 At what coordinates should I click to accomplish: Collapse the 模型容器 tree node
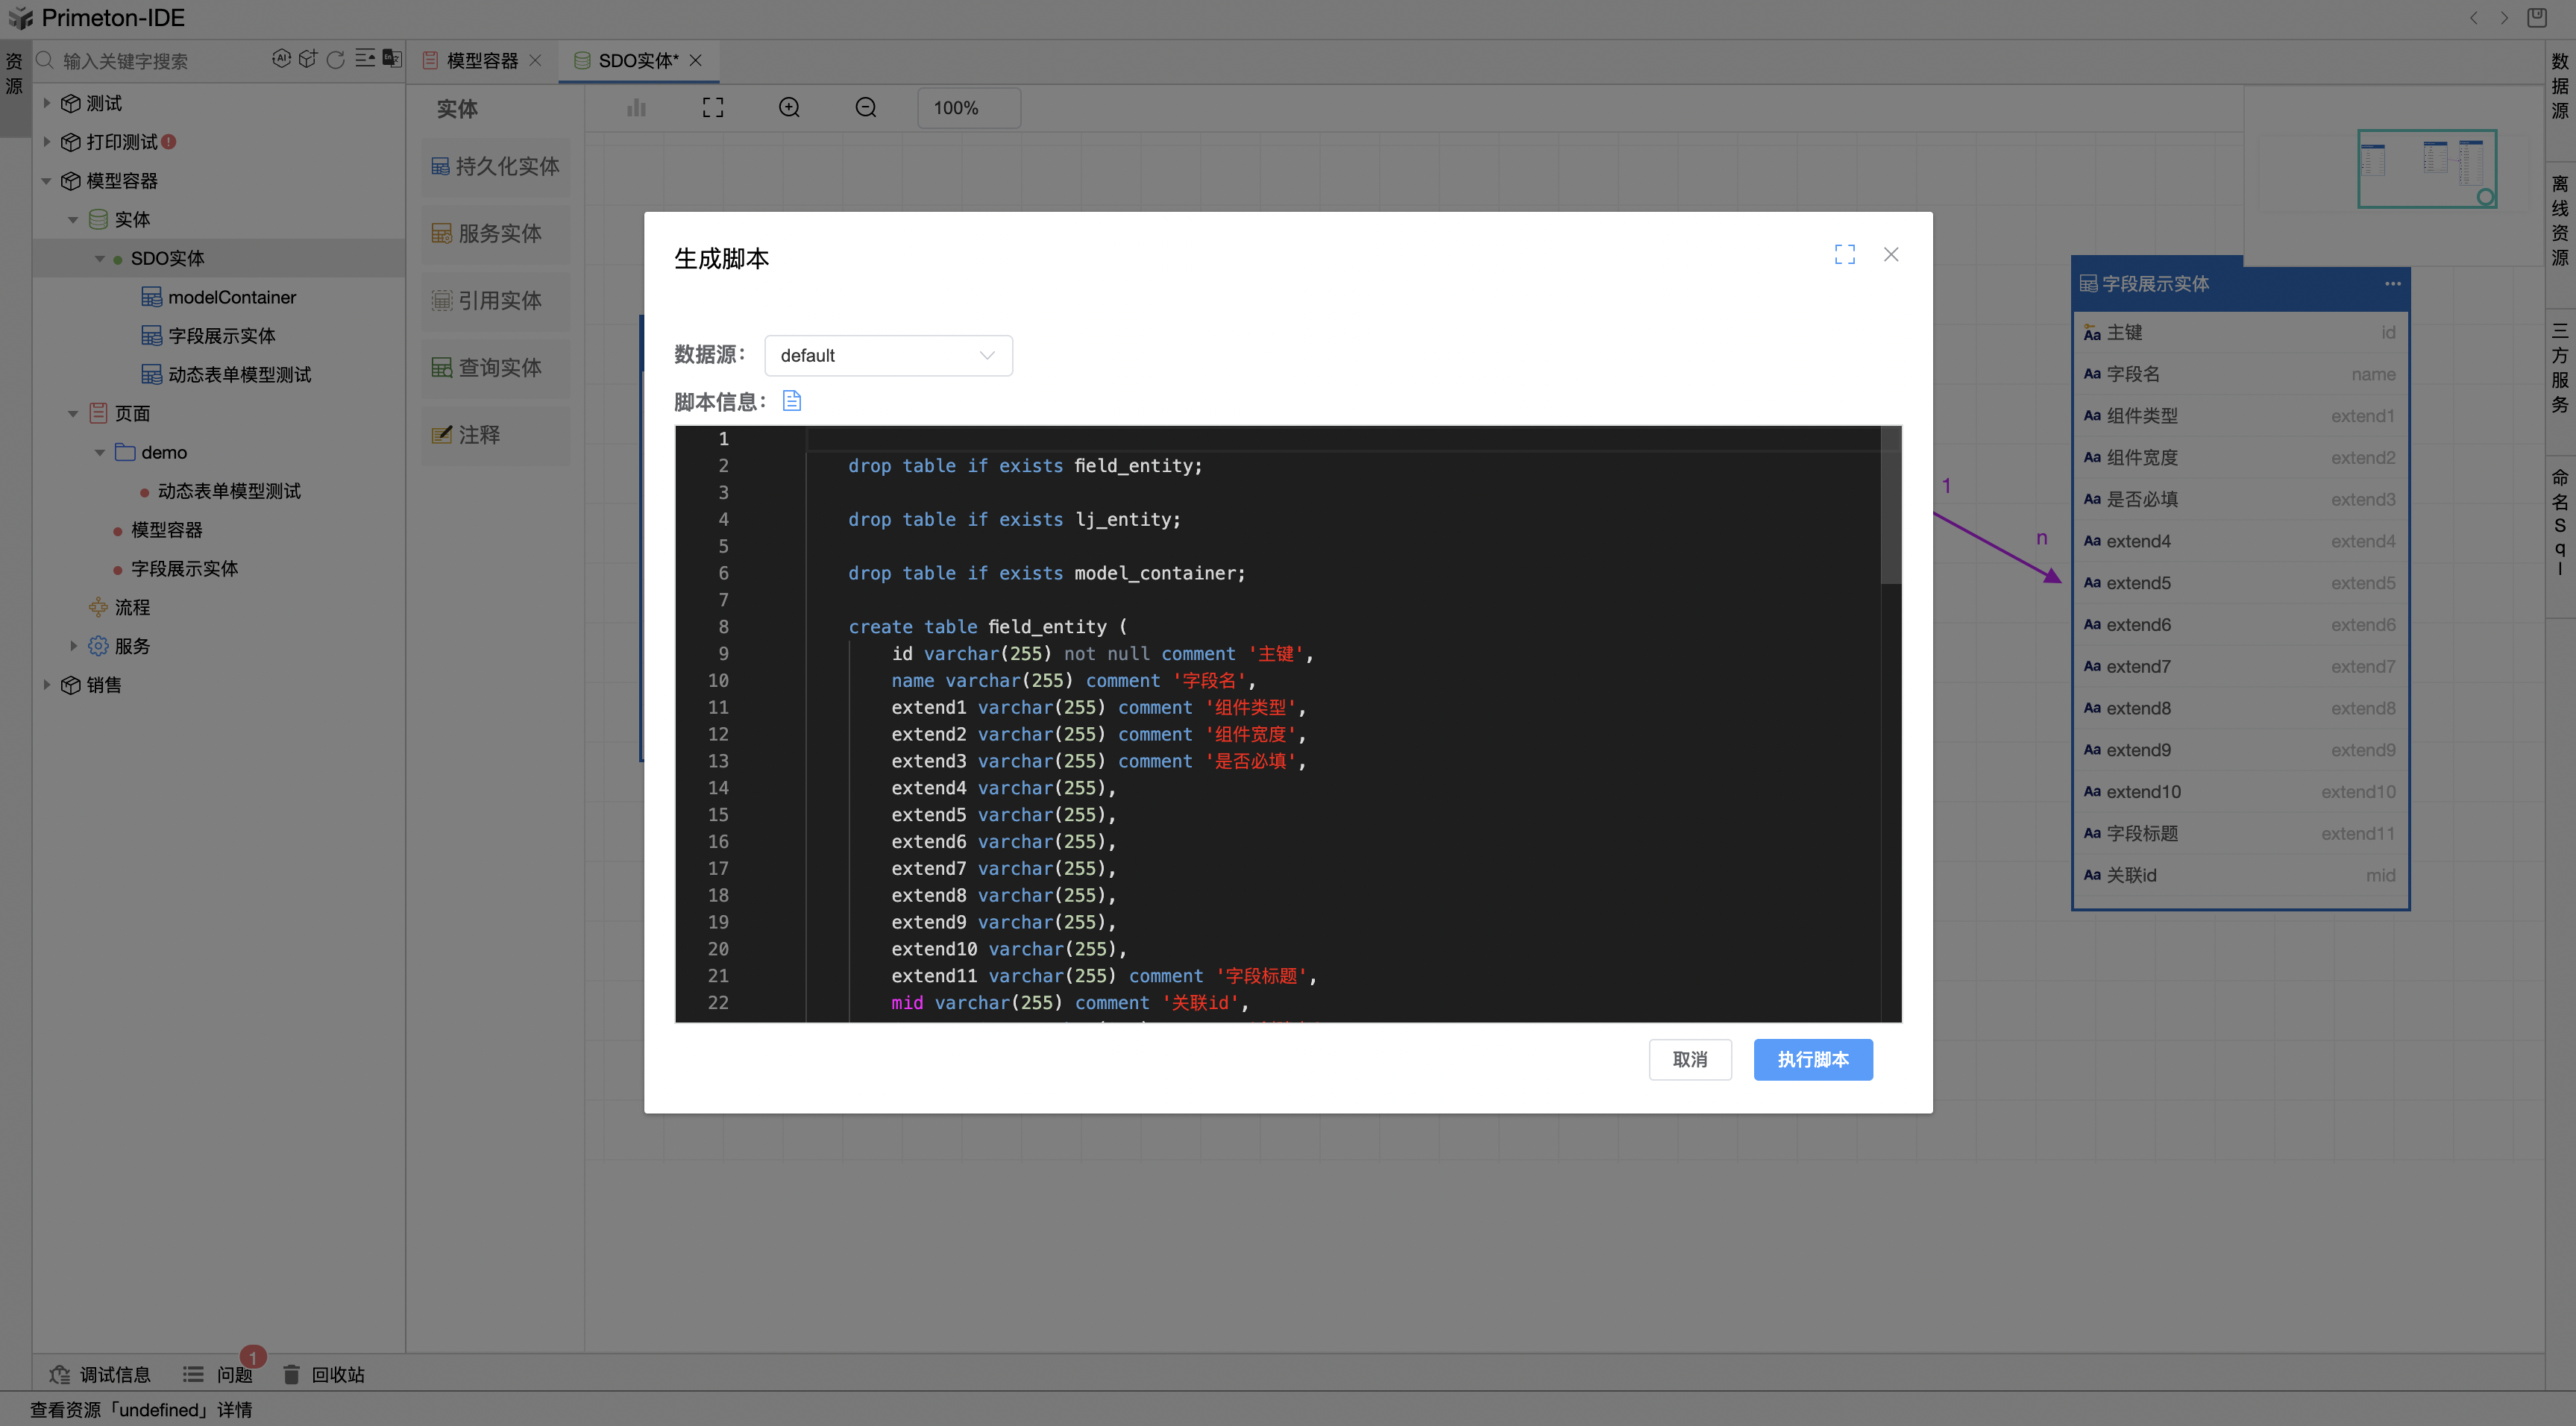click(46, 181)
